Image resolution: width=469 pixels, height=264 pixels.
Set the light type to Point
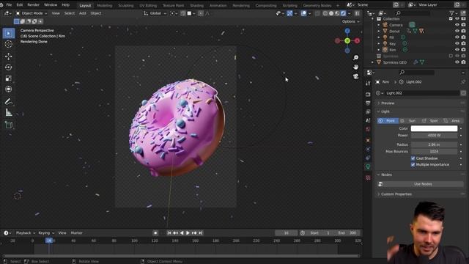tap(388, 120)
